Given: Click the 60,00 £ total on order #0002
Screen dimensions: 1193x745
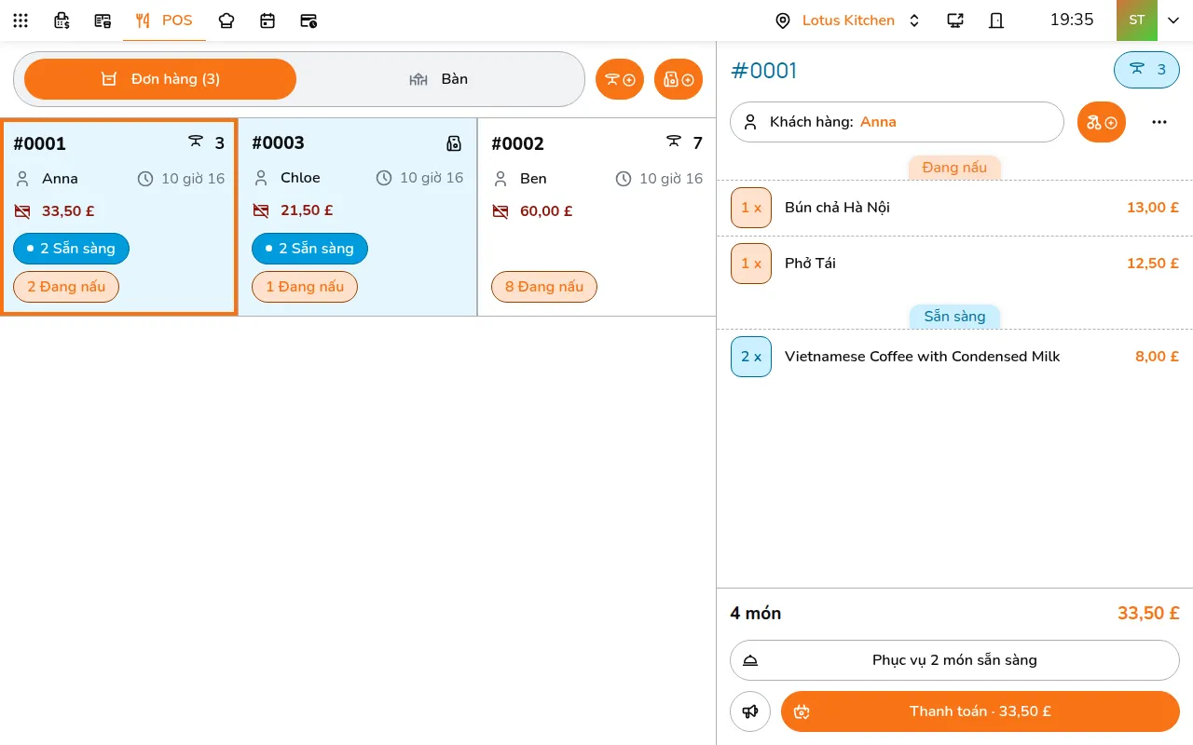Looking at the screenshot, I should tap(546, 211).
